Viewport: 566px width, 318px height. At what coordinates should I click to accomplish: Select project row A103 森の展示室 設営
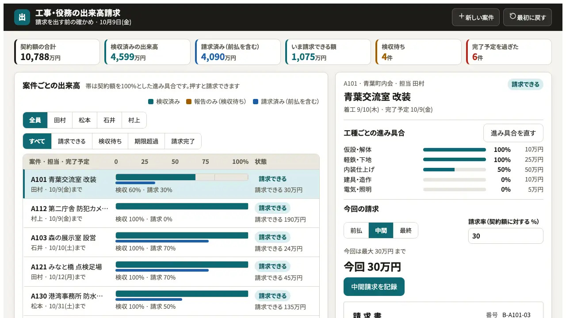171,242
